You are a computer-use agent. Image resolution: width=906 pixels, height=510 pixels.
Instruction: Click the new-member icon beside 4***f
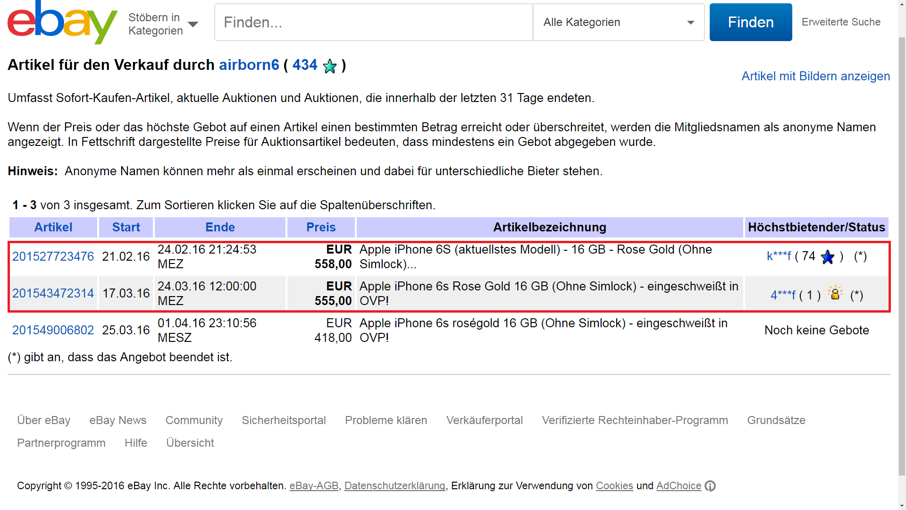coord(835,293)
